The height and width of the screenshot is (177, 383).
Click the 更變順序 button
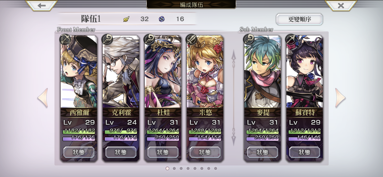[300, 19]
